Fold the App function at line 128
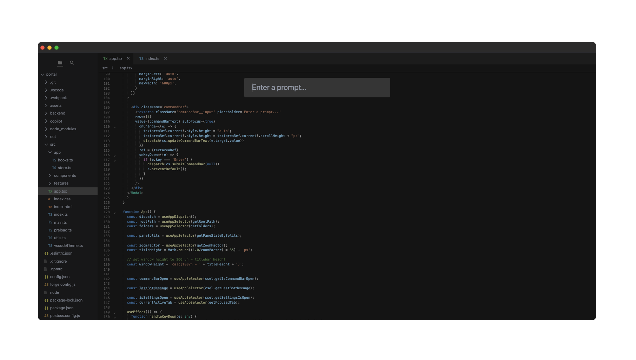 point(115,213)
